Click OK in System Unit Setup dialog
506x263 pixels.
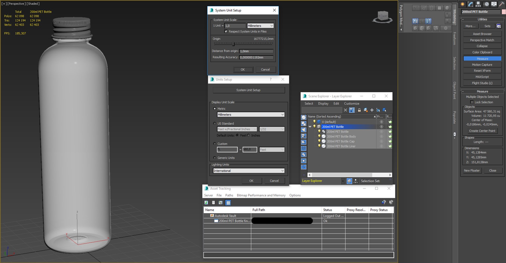(x=243, y=70)
